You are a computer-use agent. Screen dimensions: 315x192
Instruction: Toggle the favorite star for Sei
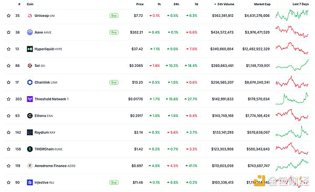click(x=8, y=66)
